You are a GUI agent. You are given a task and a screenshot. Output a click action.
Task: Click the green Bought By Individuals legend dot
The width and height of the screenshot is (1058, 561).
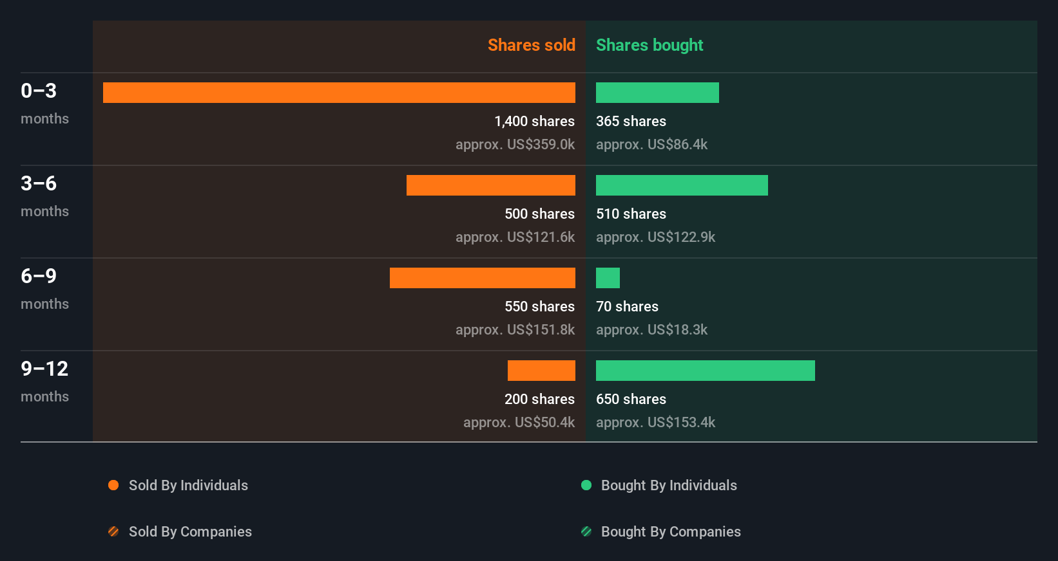coord(586,485)
